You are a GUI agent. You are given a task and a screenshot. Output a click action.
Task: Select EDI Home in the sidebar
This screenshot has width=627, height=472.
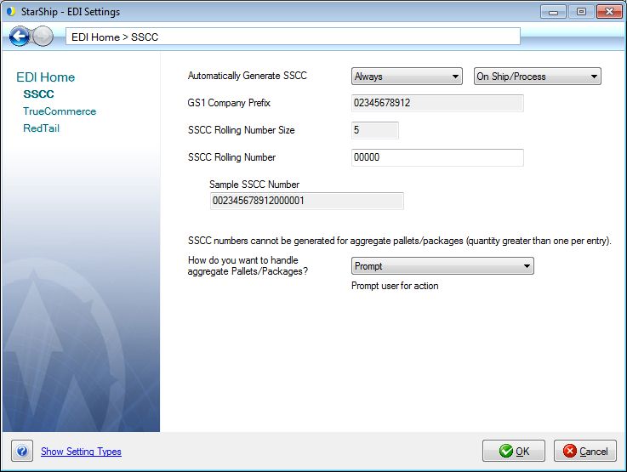click(46, 77)
